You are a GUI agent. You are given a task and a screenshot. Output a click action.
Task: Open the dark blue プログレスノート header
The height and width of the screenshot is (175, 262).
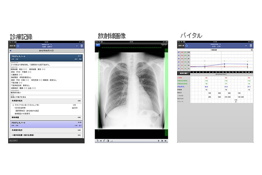tap(46, 58)
